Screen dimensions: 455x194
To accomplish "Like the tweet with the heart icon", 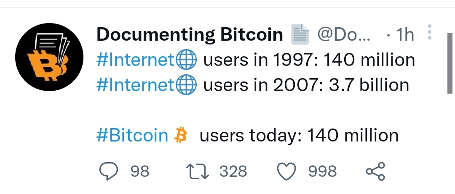I will tap(287, 171).
